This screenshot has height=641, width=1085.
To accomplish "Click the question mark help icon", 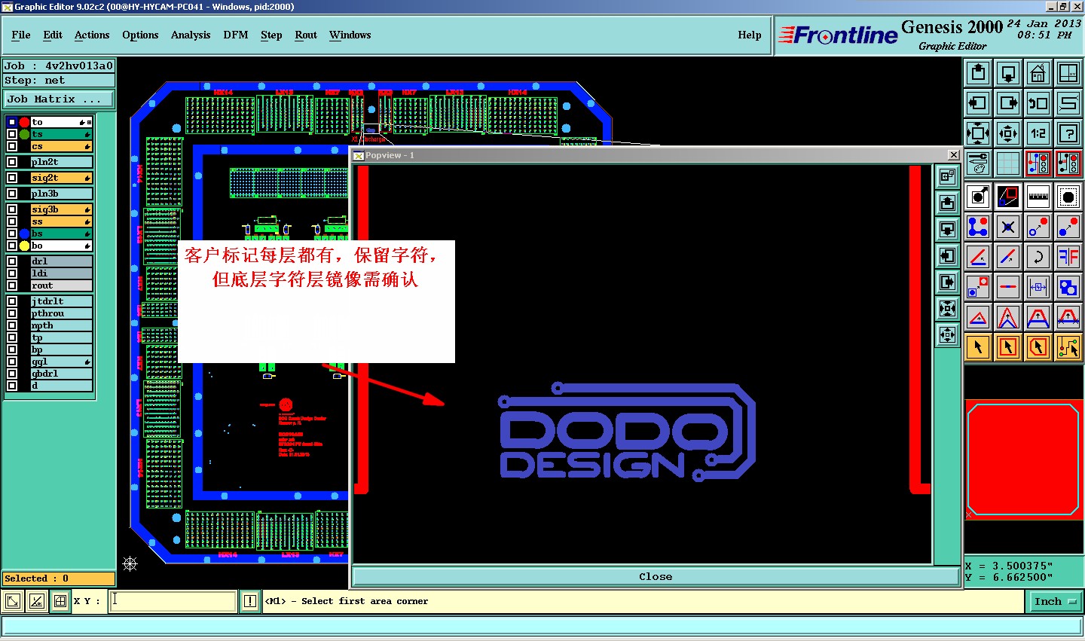I will (1068, 133).
